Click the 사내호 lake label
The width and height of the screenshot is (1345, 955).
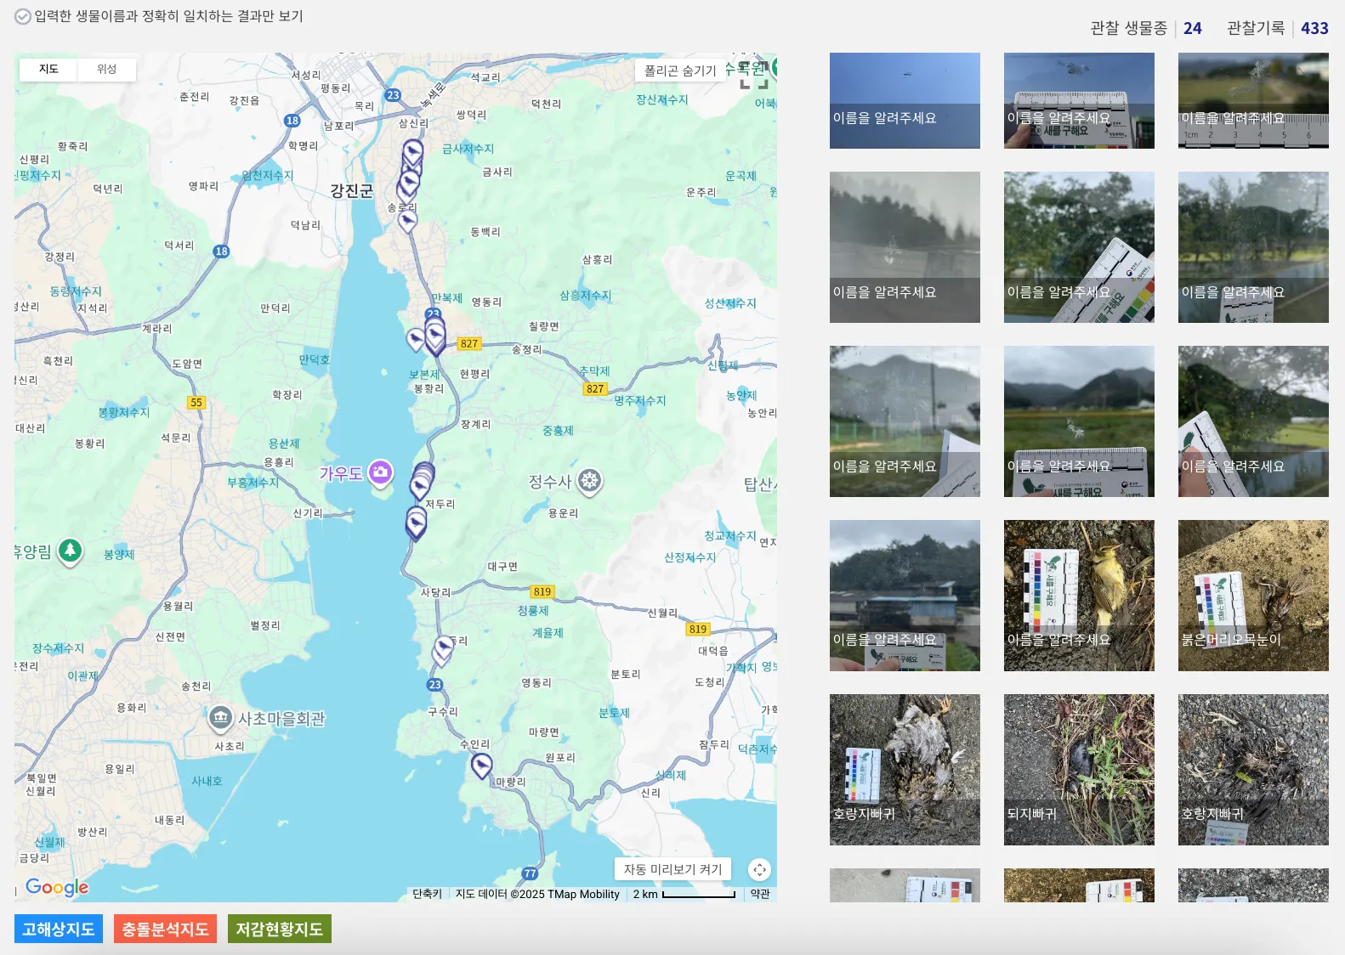coord(207,781)
